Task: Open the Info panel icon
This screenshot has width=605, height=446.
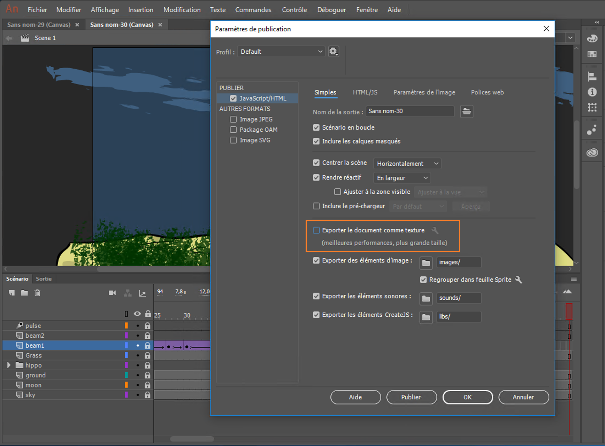Action: tap(592, 92)
